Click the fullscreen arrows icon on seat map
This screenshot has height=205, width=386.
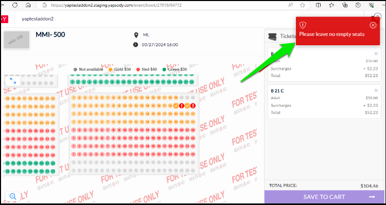click(x=13, y=80)
